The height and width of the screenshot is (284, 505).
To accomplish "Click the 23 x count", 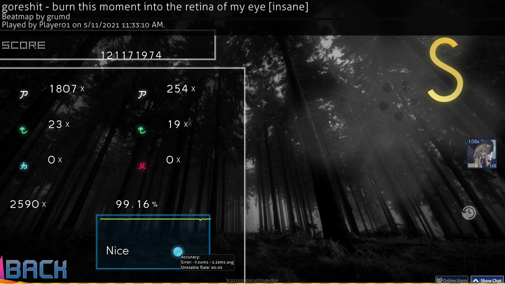I will [59, 124].
